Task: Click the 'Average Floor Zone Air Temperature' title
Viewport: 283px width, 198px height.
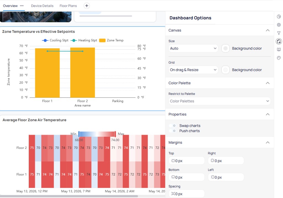Action: [35, 120]
